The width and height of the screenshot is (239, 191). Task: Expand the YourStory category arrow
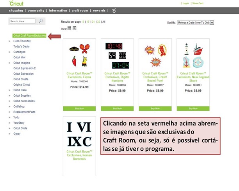click(x=9, y=123)
